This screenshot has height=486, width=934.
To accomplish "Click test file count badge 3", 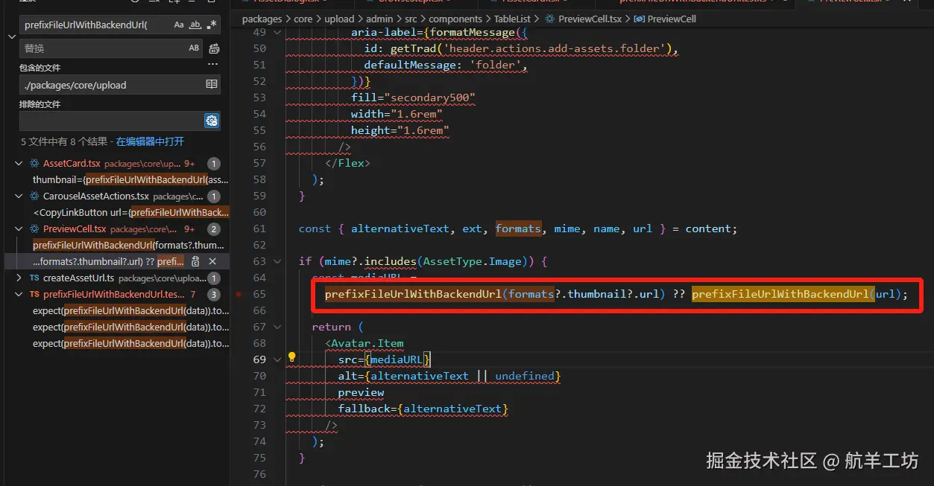I will click(213, 295).
